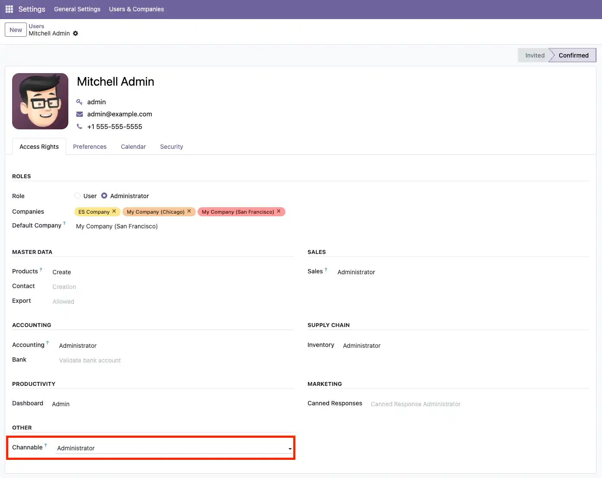Screen dimensions: 602x478
Task: Open the Users & Companies menu
Action: tap(136, 9)
